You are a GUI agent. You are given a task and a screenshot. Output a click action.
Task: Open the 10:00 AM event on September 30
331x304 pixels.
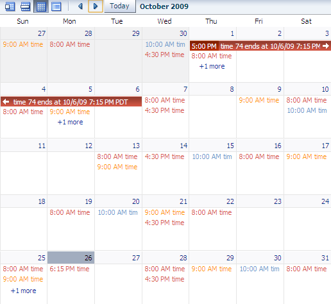pyautogui.click(x=165, y=44)
